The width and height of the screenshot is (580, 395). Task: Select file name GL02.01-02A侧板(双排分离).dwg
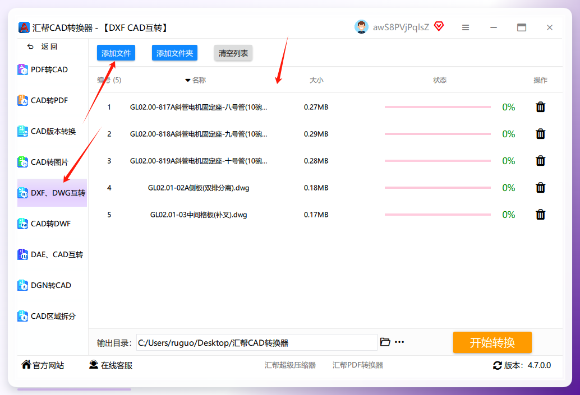199,188
